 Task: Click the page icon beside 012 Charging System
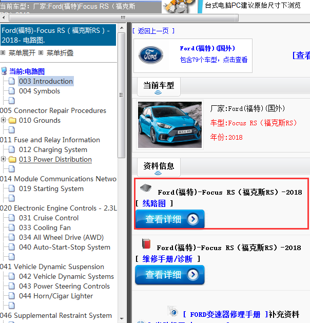(x=12, y=149)
